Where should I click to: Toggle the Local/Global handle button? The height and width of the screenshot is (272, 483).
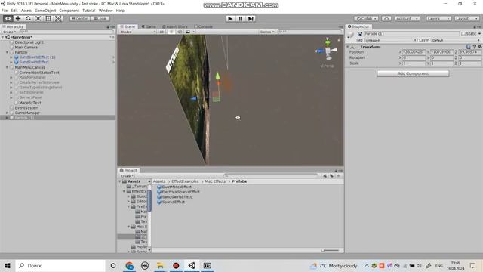(x=100, y=18)
